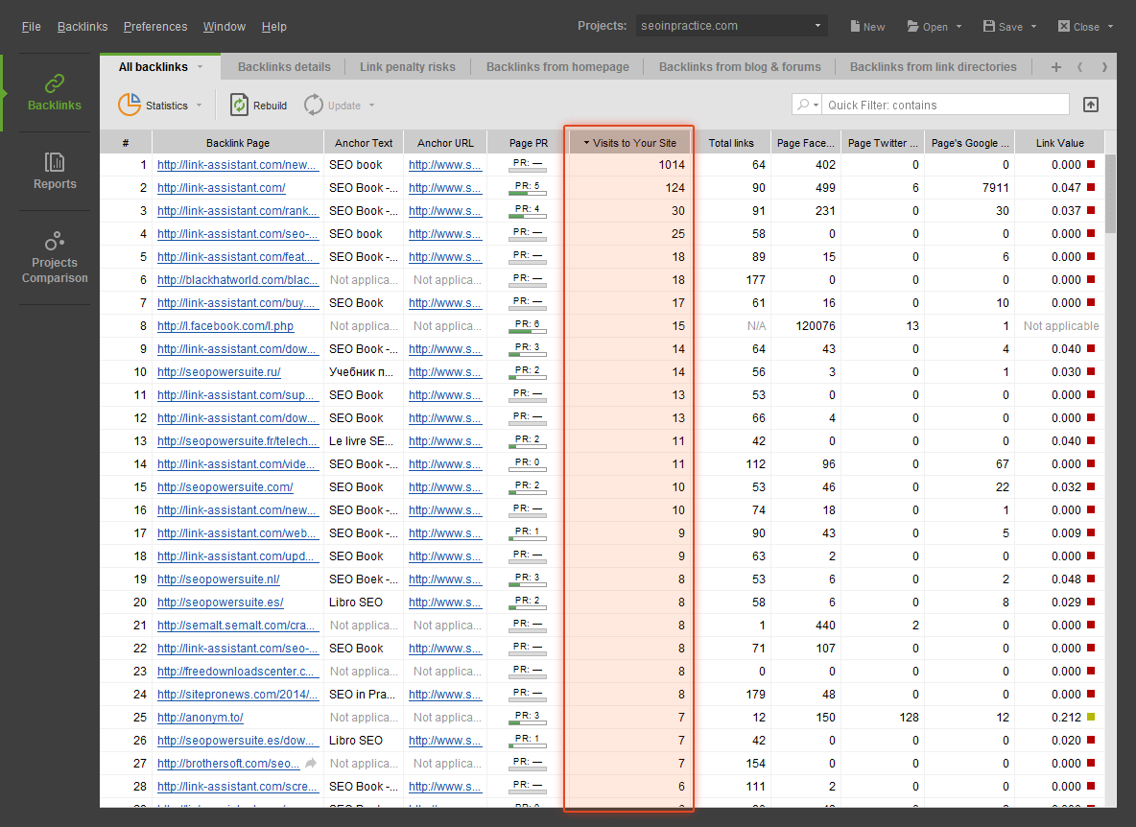
Task: Click the Anchor Text column header
Action: (x=363, y=143)
